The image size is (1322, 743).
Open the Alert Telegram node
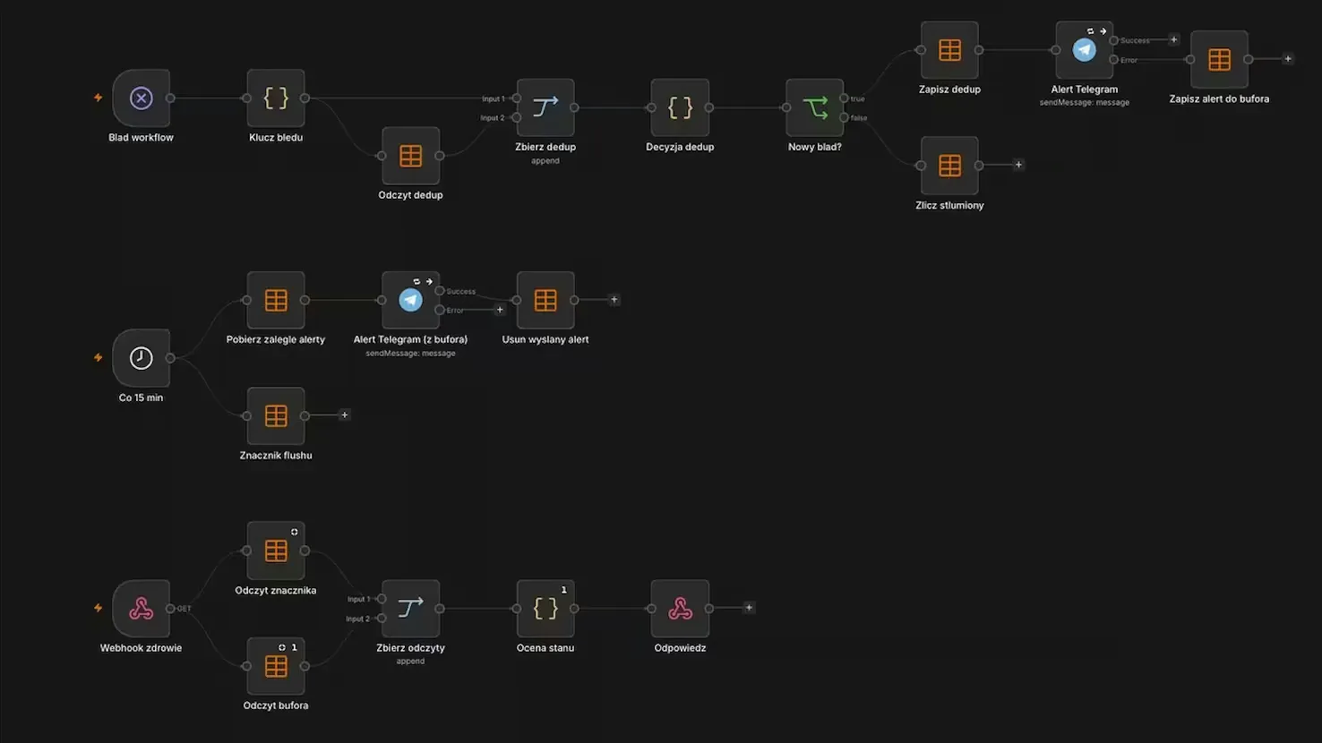point(1085,50)
